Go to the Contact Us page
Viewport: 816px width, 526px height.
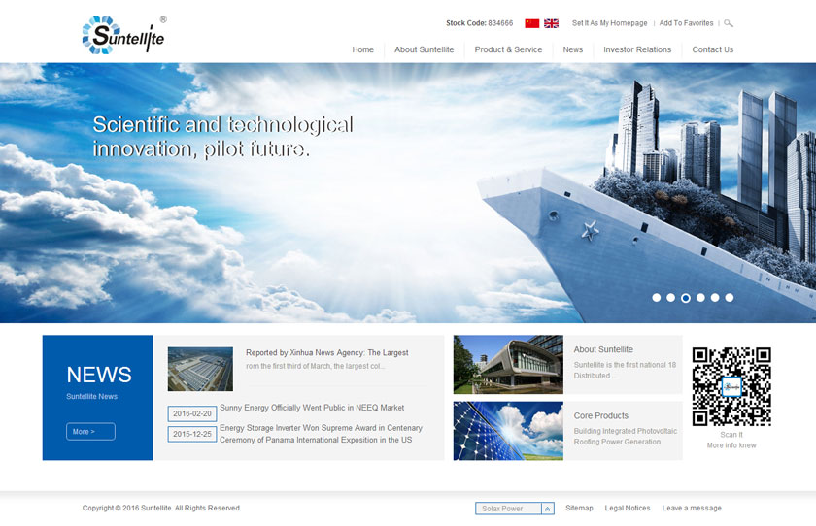[712, 49]
